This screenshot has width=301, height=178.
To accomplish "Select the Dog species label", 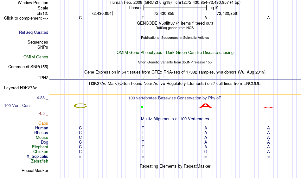I will pos(45,142).
